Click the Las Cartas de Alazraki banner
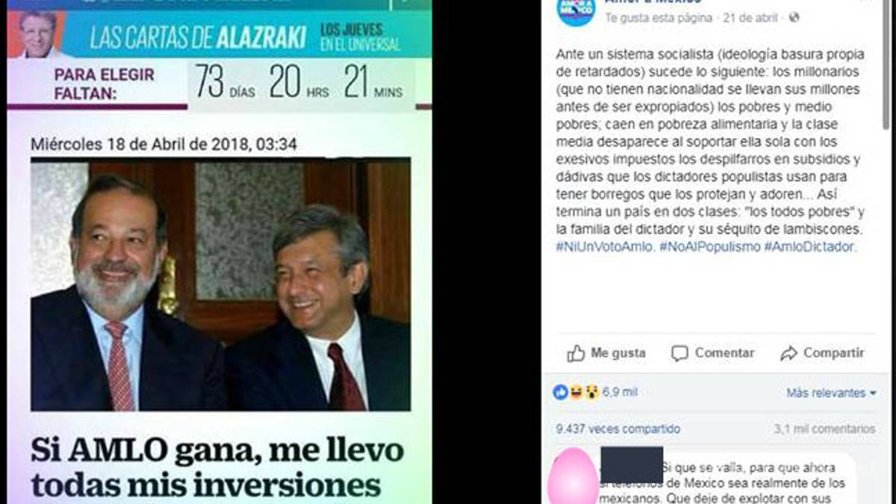 [220, 35]
